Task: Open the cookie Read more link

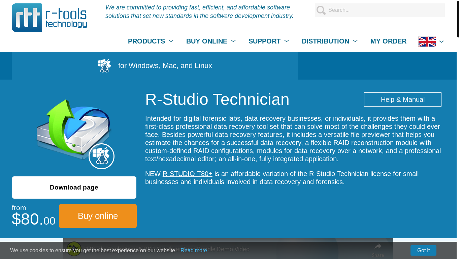Action: (194, 250)
